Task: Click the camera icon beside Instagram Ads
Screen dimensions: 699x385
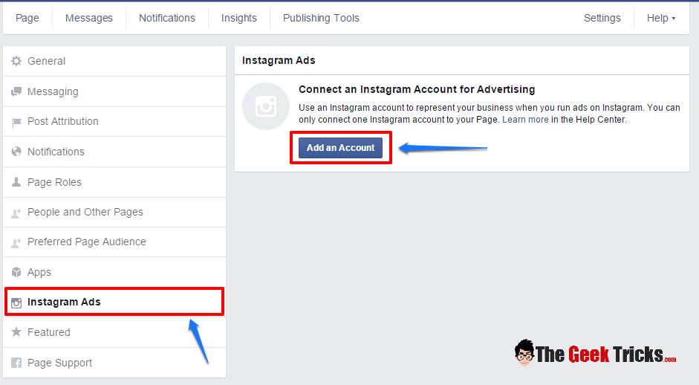Action: click(16, 303)
